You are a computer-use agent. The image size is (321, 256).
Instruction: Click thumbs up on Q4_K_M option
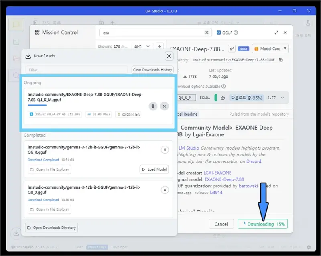pos(223,98)
